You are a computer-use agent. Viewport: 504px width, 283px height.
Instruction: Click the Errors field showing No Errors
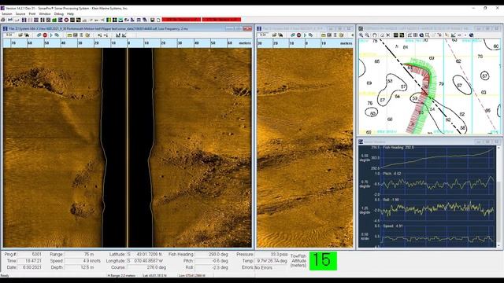[271, 267]
